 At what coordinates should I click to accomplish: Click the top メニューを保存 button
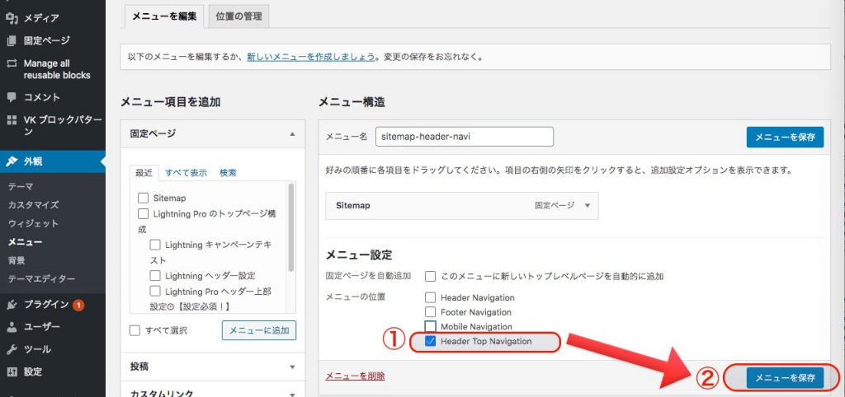point(785,138)
